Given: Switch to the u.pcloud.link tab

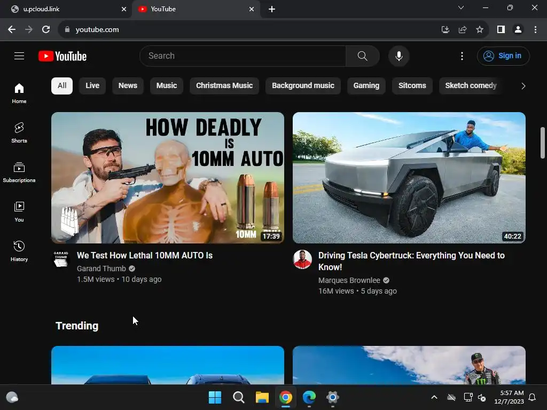Looking at the screenshot, I should (66, 9).
